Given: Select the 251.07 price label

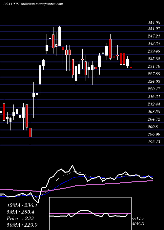Looking at the screenshot, I should (x=153, y=29).
